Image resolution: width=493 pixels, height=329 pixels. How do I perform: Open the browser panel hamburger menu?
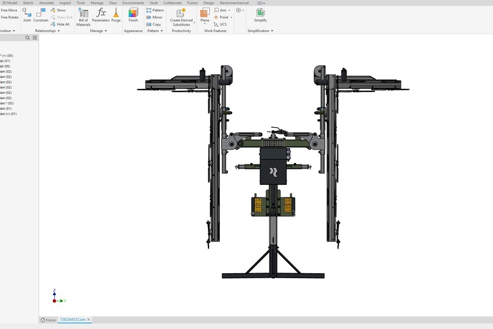tap(35, 38)
